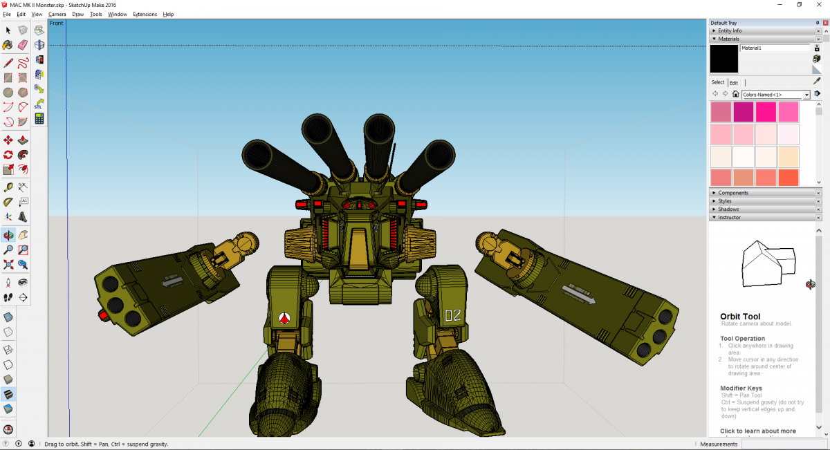Switch to the materials Edit tab
This screenshot has height=450, width=830.
(734, 82)
